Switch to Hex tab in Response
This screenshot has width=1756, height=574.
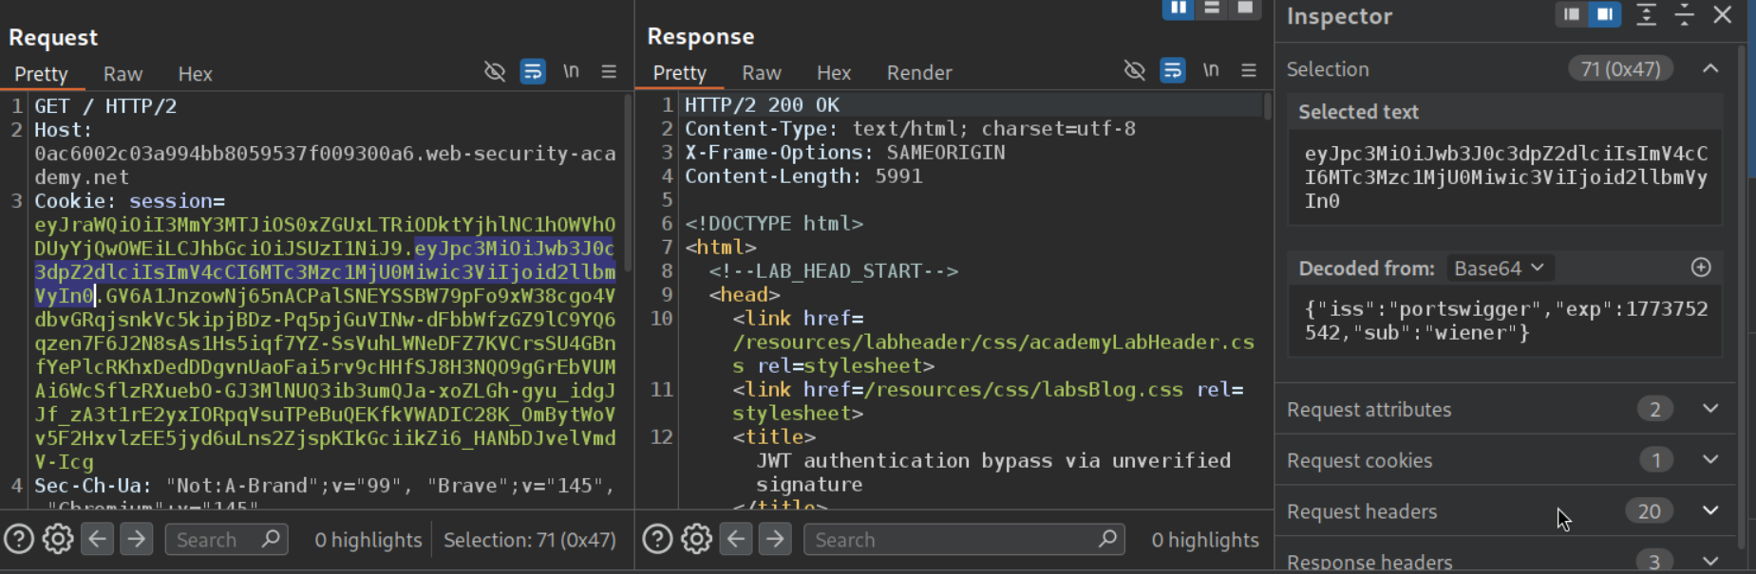tap(833, 73)
